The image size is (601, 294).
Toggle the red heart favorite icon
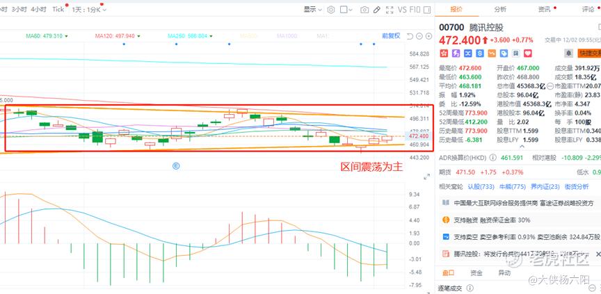(528, 54)
